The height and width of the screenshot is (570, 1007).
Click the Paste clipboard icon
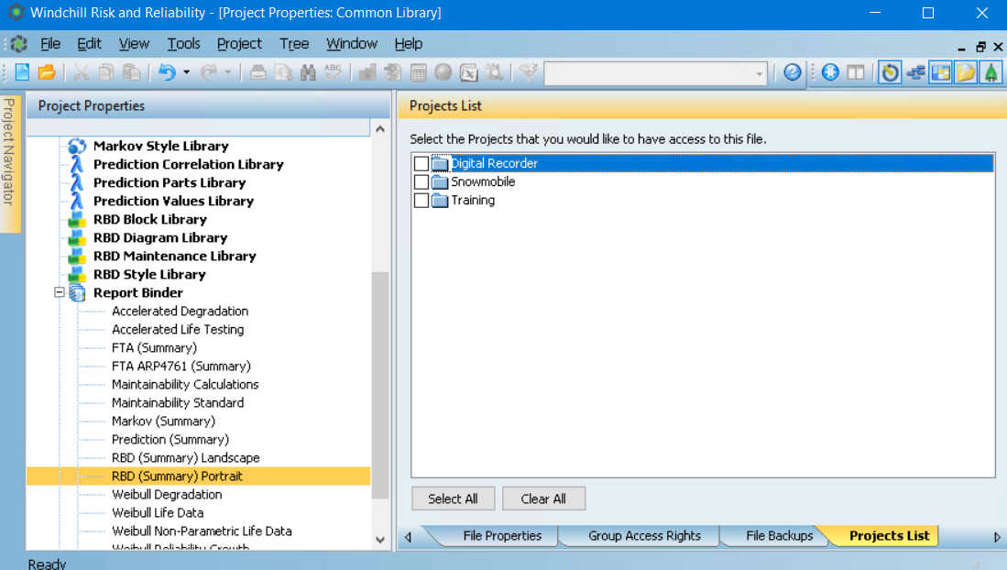tap(131, 72)
